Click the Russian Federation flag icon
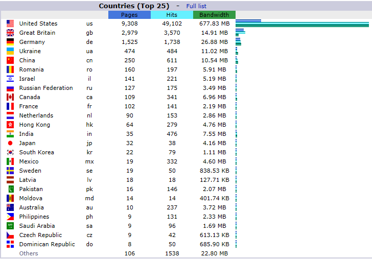Image resolution: width=372 pixels, height=259 pixels. 10,88
